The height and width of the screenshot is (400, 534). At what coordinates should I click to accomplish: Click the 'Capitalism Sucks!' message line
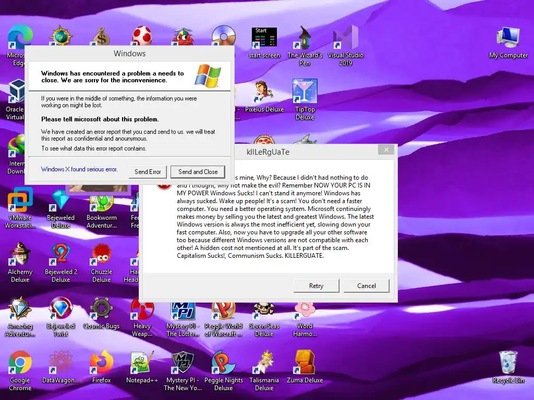pos(250,255)
